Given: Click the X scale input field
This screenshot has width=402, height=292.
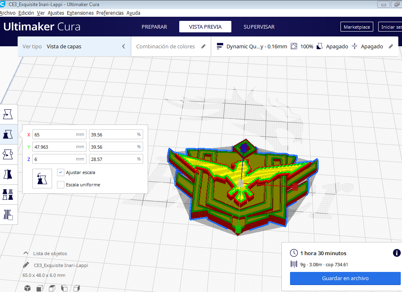Looking at the screenshot, I should (59, 134).
